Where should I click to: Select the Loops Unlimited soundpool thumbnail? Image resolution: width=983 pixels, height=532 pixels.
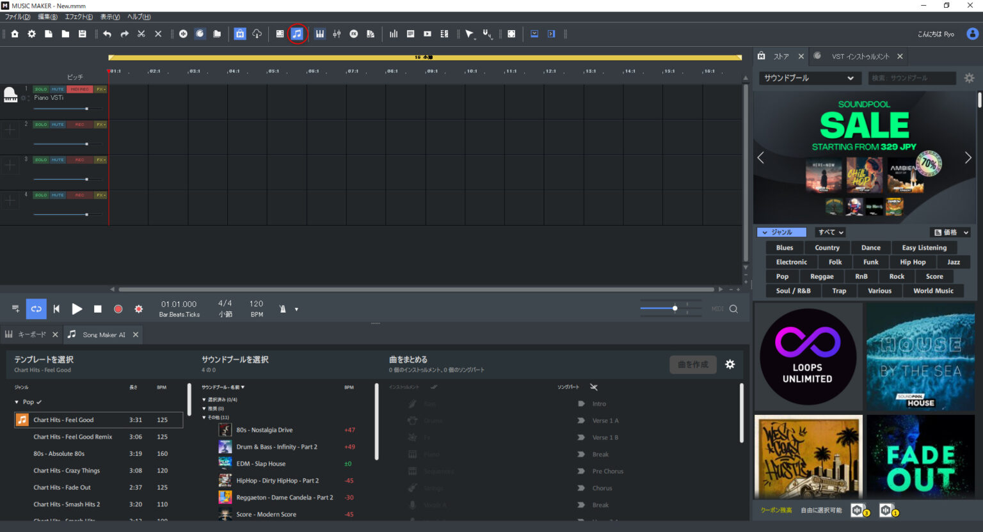(808, 356)
